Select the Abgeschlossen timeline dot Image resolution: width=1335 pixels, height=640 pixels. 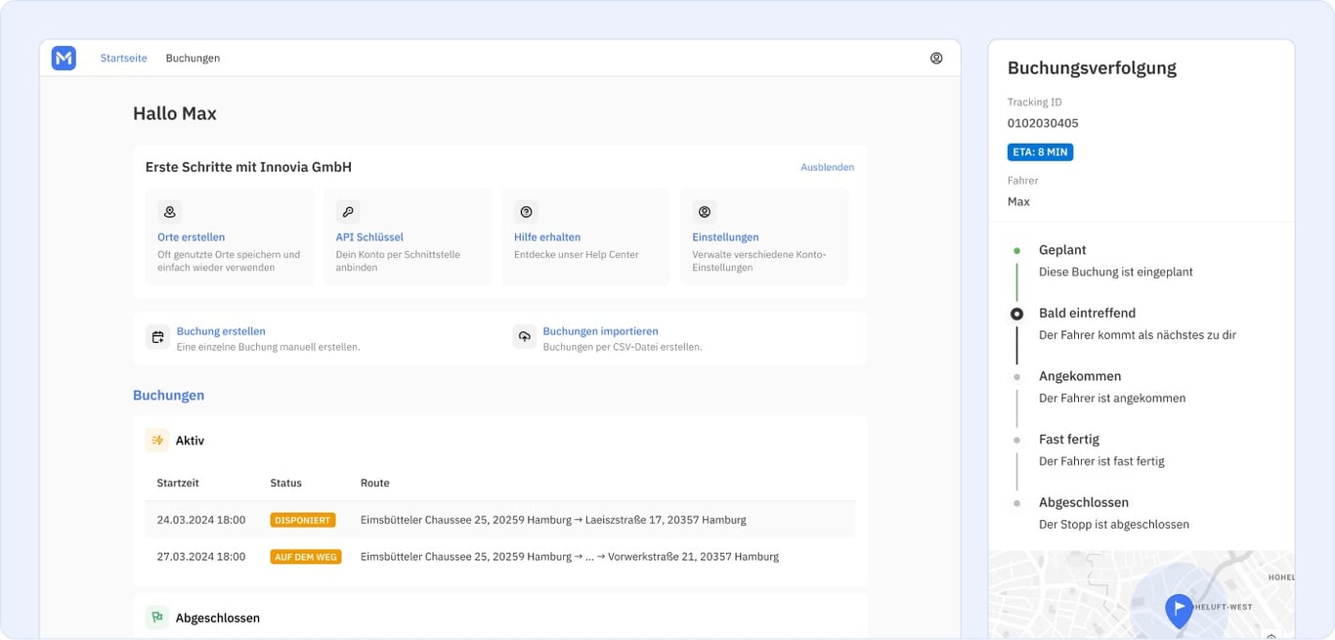(x=1016, y=503)
